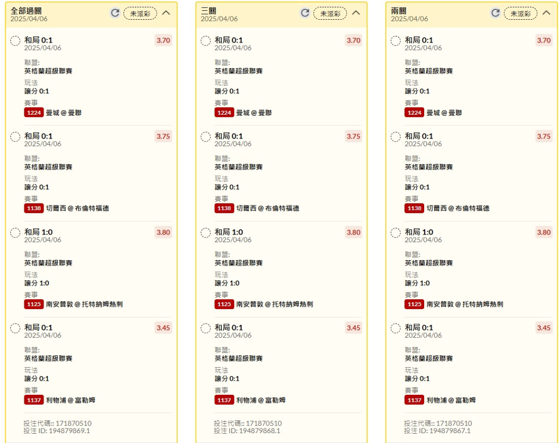Collapse the 全部過關 card with chevron
Image resolution: width=560 pixels, height=443 pixels.
coord(166,13)
